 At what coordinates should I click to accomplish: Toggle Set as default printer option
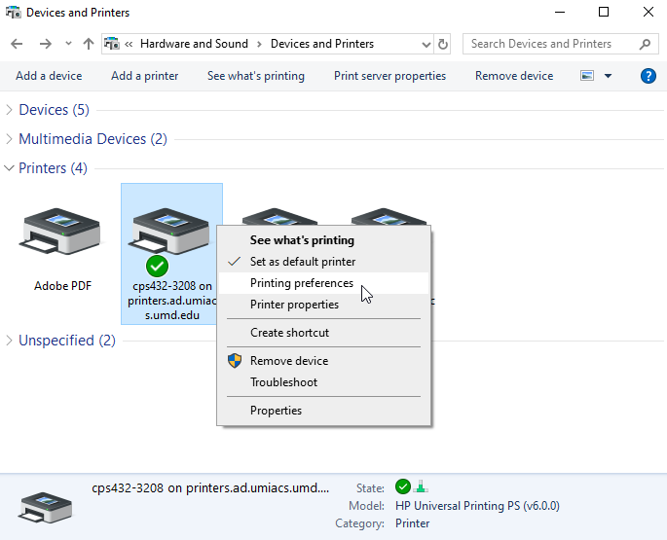302,262
